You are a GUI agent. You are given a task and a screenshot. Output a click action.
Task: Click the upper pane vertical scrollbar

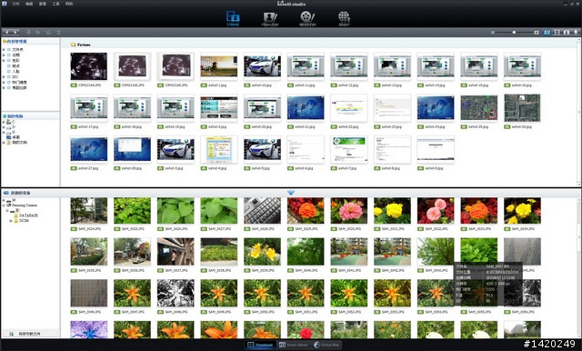(x=579, y=111)
